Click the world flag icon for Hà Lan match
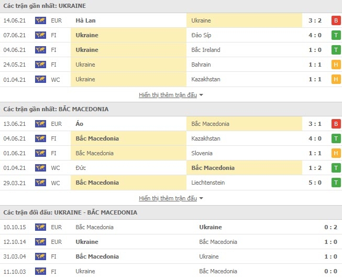 pos(40,20)
